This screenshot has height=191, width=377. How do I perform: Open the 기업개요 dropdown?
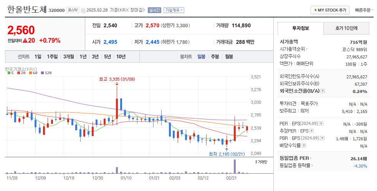(x=174, y=10)
